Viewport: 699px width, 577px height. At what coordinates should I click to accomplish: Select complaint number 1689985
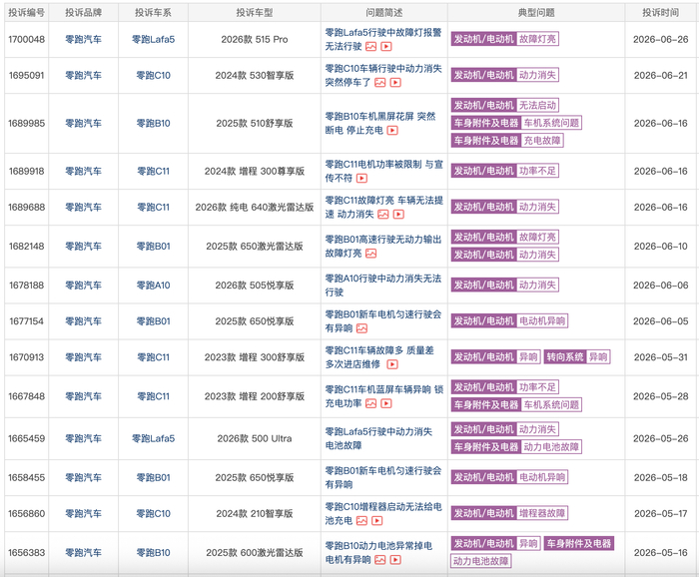[26, 124]
